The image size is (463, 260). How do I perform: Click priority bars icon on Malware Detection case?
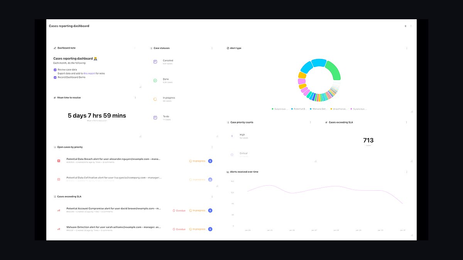pyautogui.click(x=59, y=229)
